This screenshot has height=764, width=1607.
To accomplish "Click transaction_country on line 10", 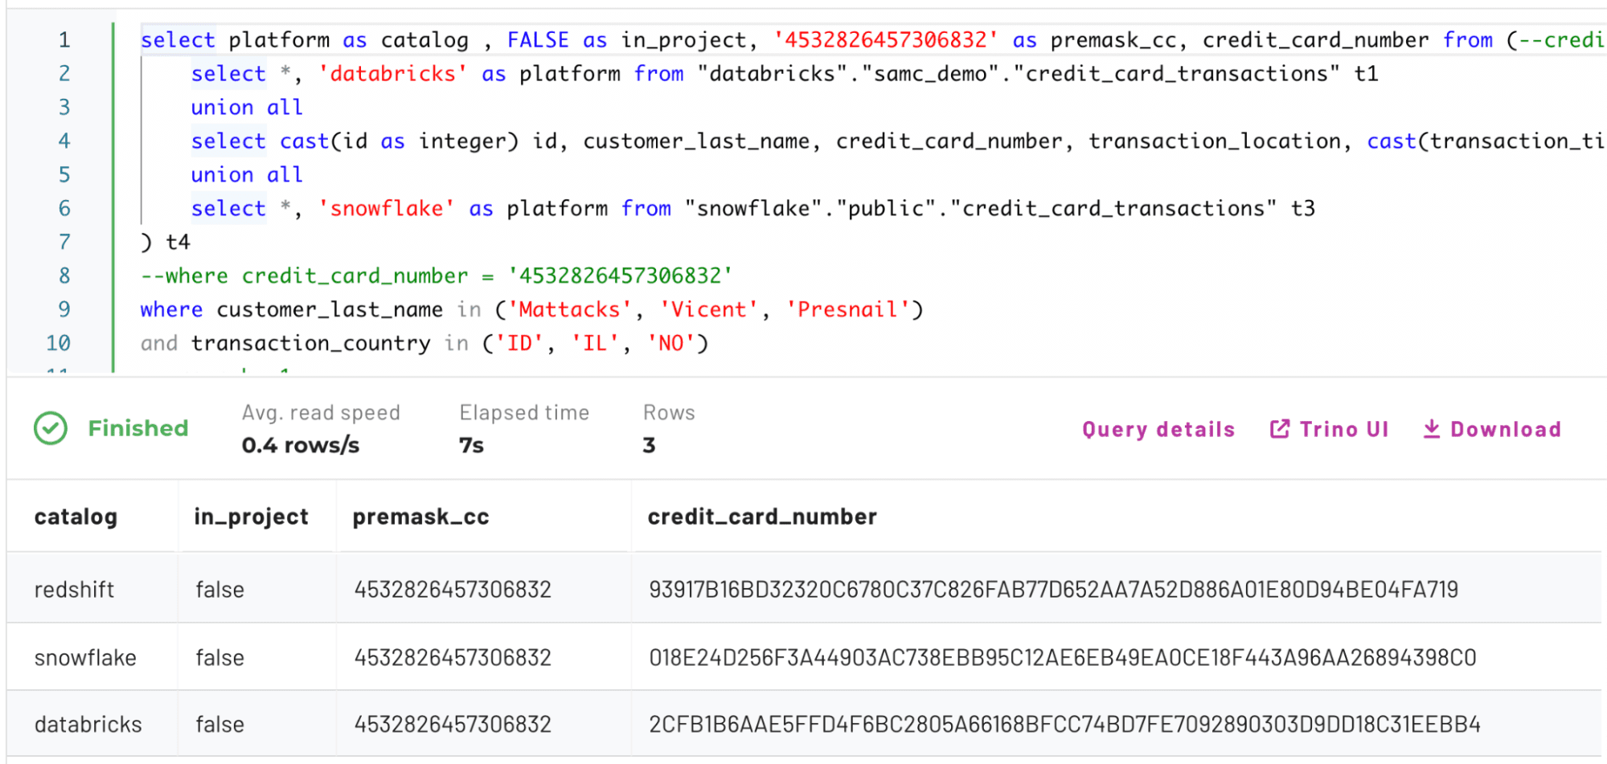I will 310,343.
